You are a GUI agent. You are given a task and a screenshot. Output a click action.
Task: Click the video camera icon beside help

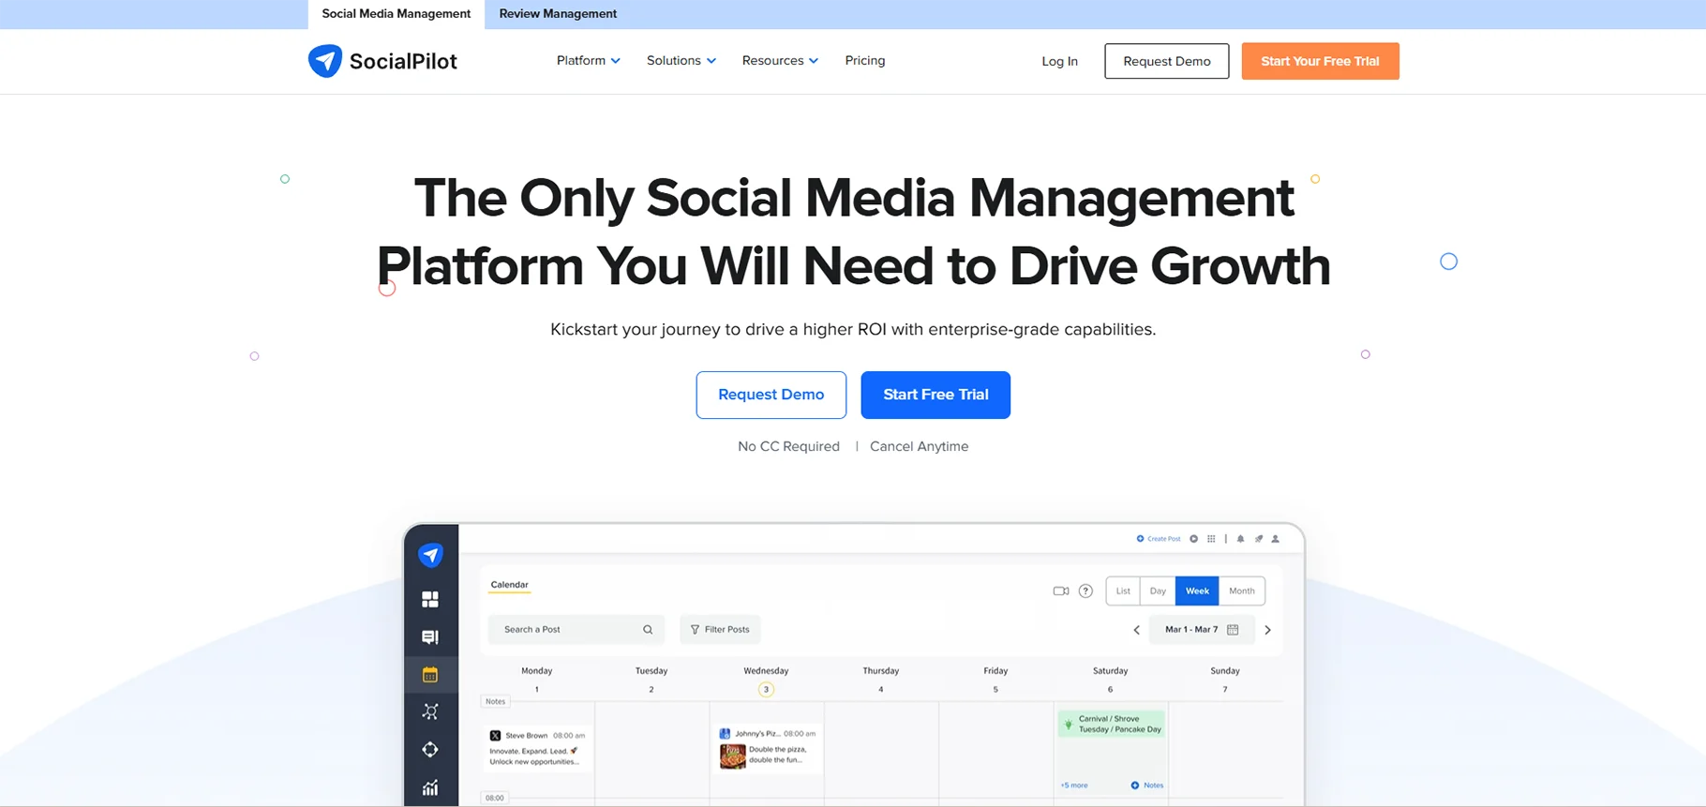tap(1061, 591)
